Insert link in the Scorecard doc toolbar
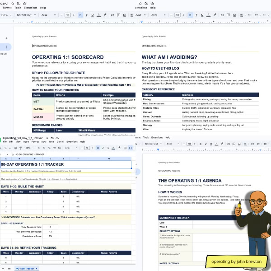The width and height of the screenshot is (271, 271). [112, 15]
